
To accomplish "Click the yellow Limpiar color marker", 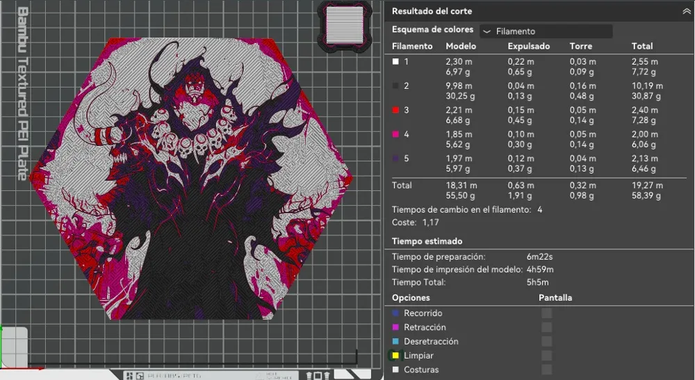I will point(395,356).
